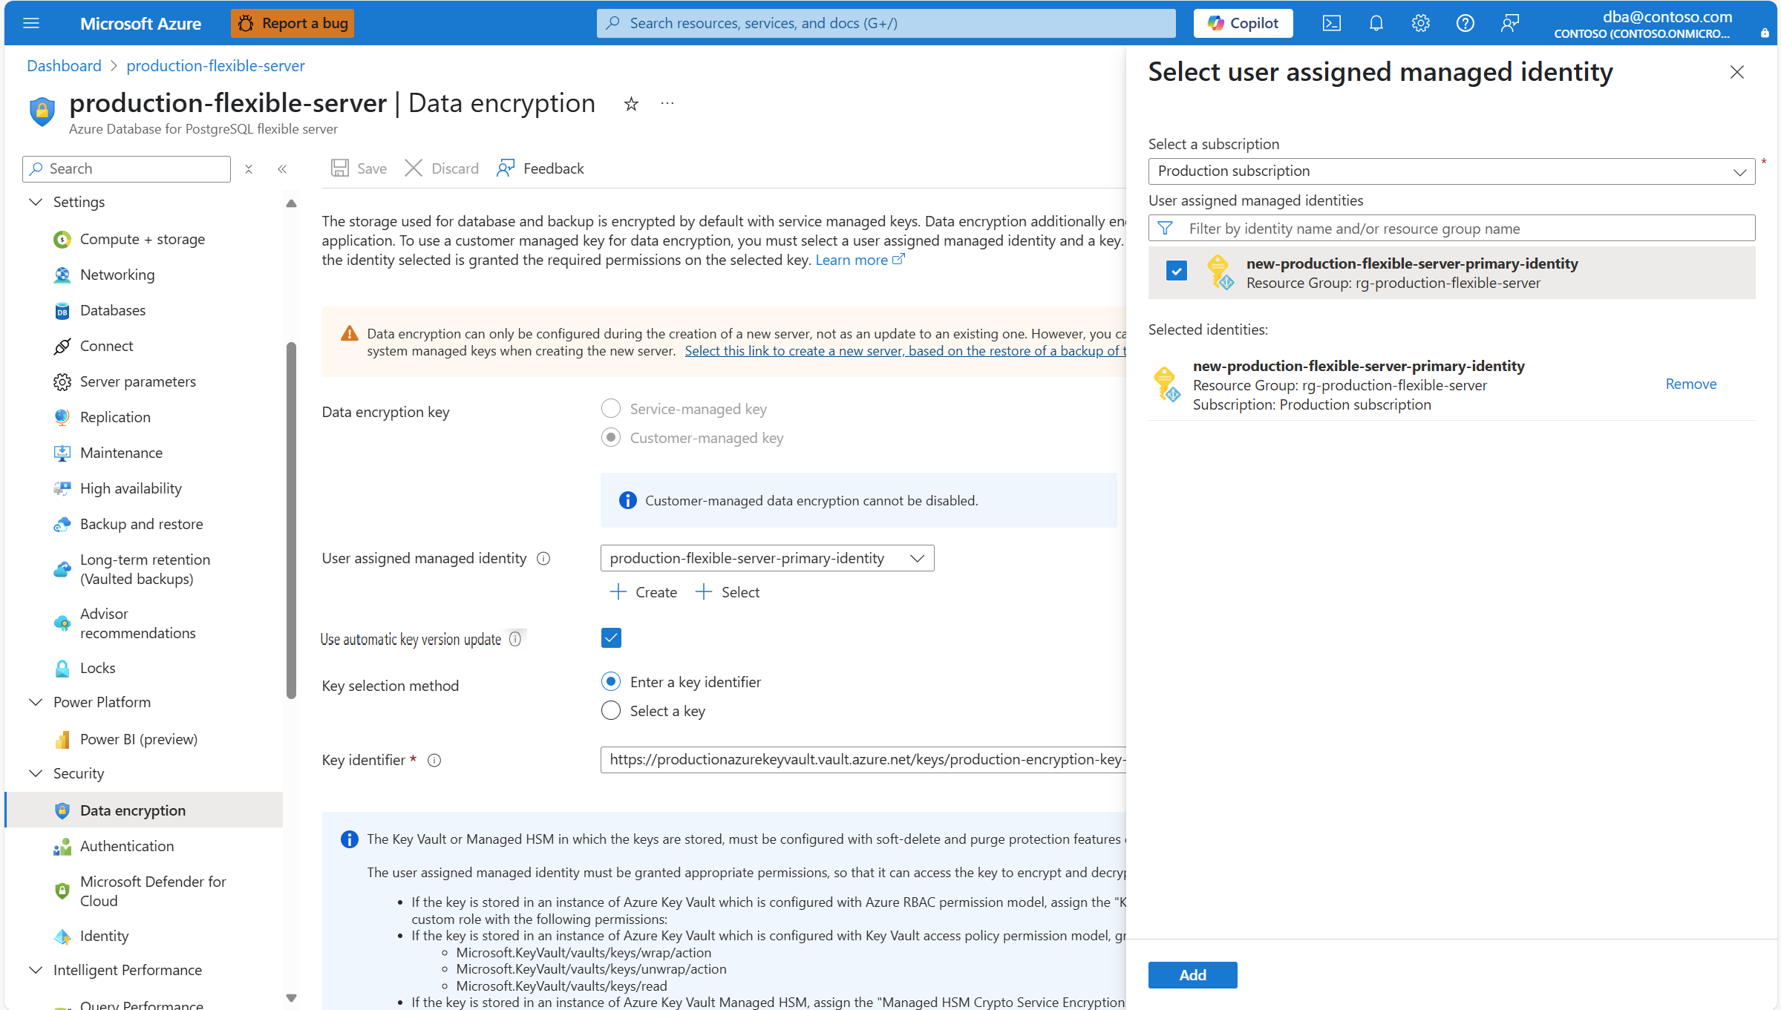Open portal settings gear
Viewport: 1781px width, 1010px height.
tap(1420, 23)
